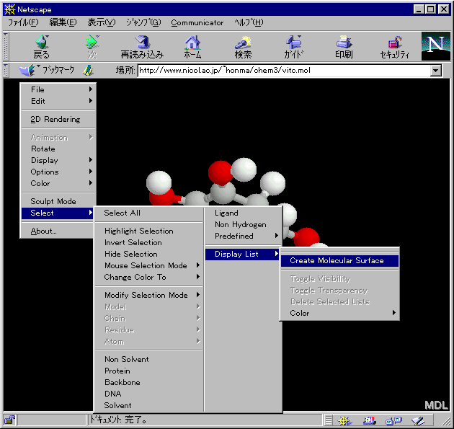Expand the Color submenu in the main popup menu
454x429 pixels.
58,183
